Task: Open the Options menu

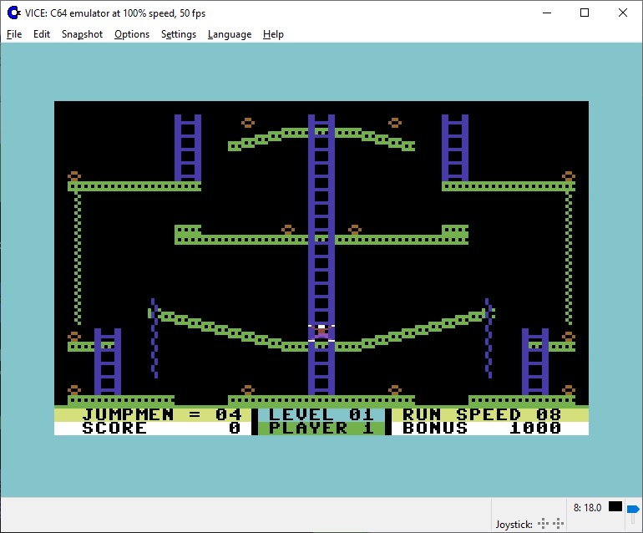Action: coord(132,34)
